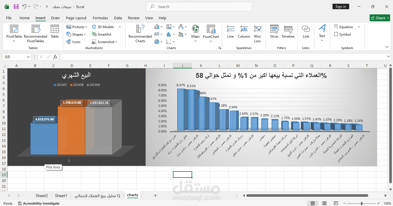Expand the Shapes dropdown
The height and width of the screenshot is (206, 393).
pyautogui.click(x=85, y=34)
